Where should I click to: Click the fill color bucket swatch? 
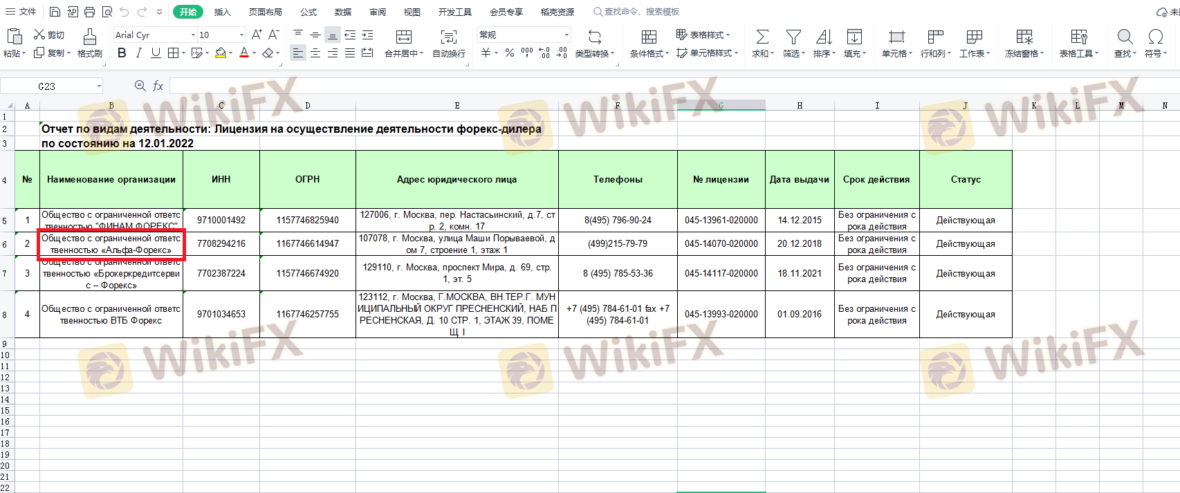tap(221, 53)
